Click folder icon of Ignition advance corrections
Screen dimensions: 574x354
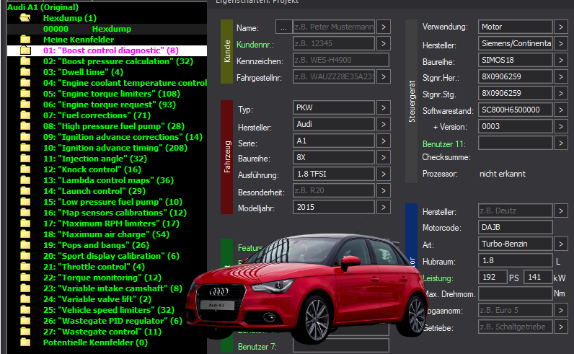[x=25, y=137]
